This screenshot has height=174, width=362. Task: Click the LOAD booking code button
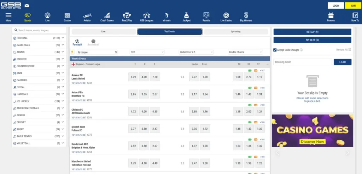tap(343, 62)
